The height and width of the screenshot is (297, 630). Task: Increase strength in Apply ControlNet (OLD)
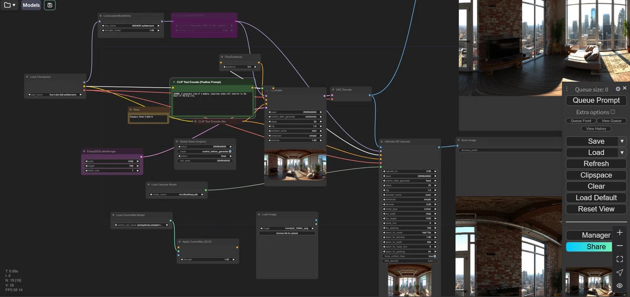[235, 259]
